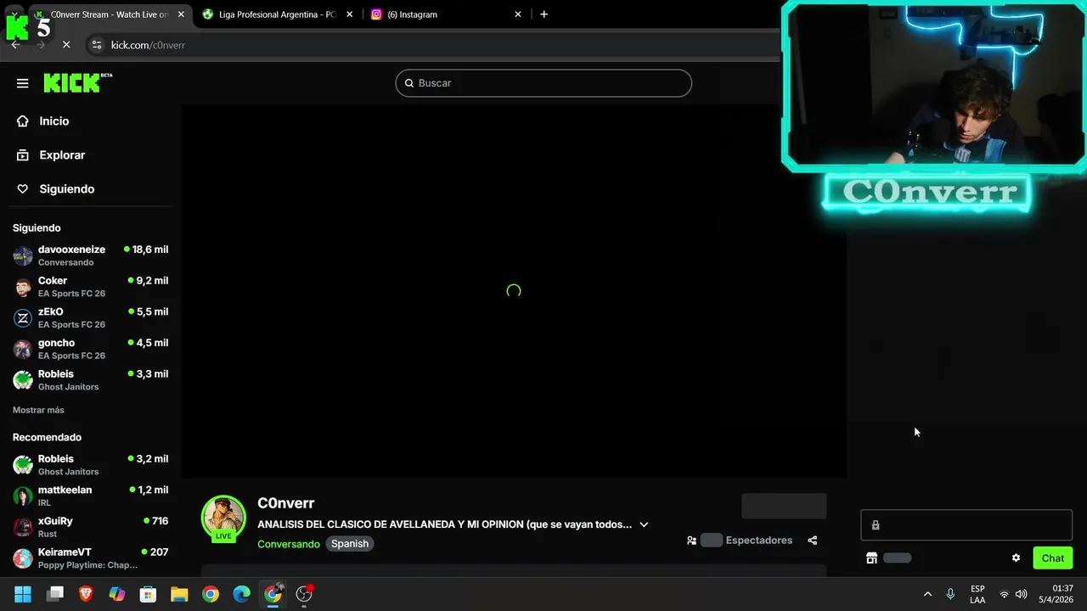Click the Espectadores viewers icon
The width and height of the screenshot is (1087, 611).
[x=691, y=541]
